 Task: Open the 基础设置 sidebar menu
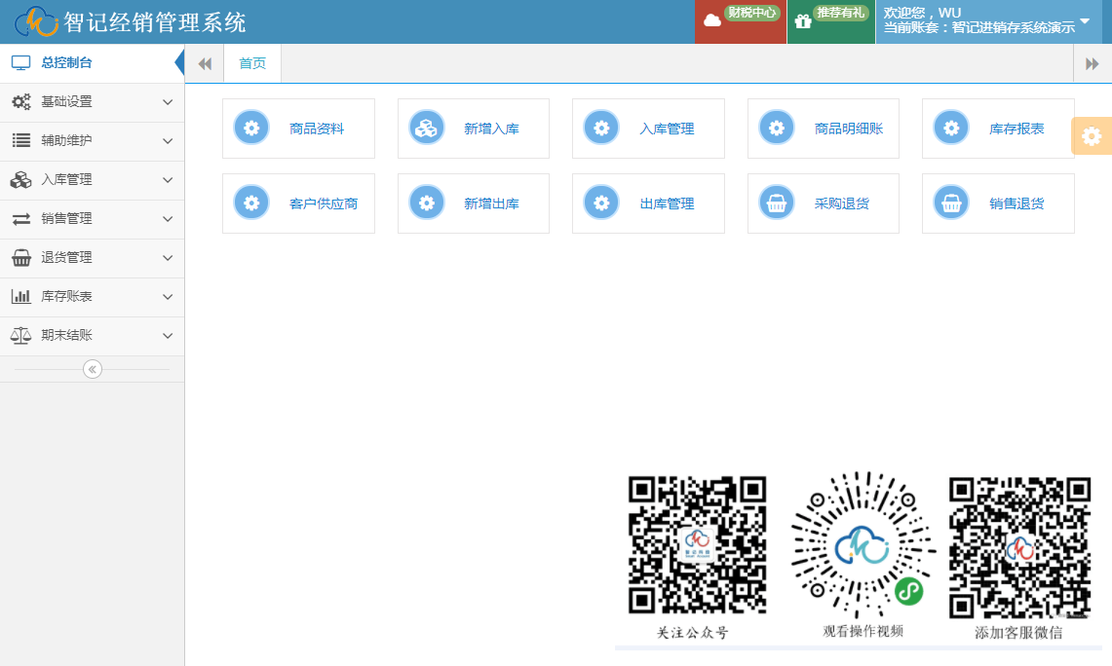pos(93,102)
